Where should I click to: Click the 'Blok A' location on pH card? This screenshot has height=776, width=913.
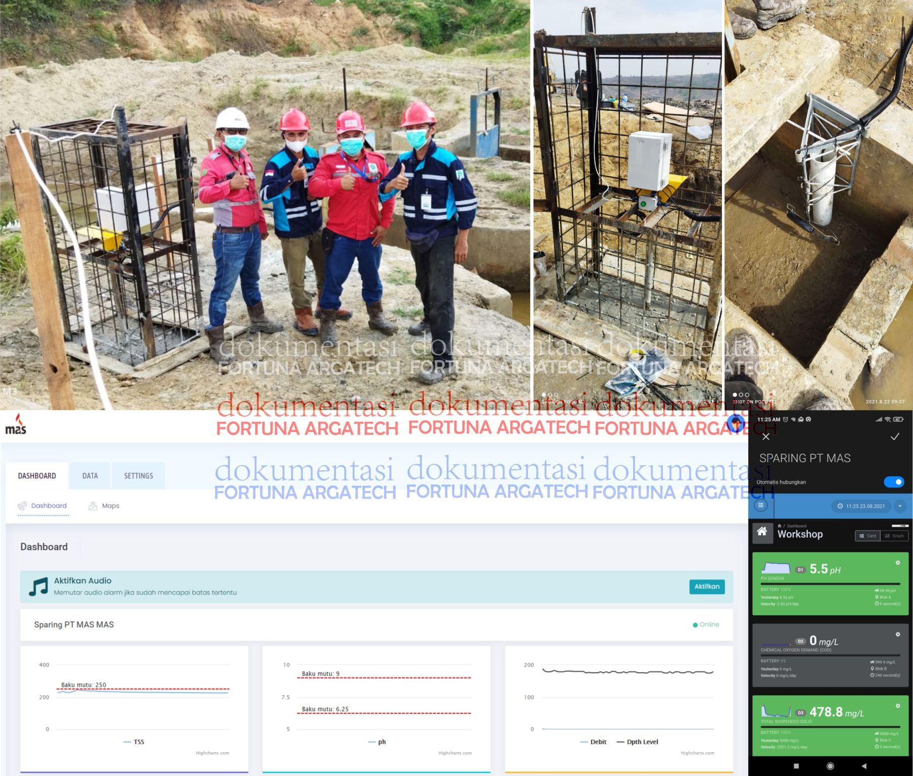[883, 597]
